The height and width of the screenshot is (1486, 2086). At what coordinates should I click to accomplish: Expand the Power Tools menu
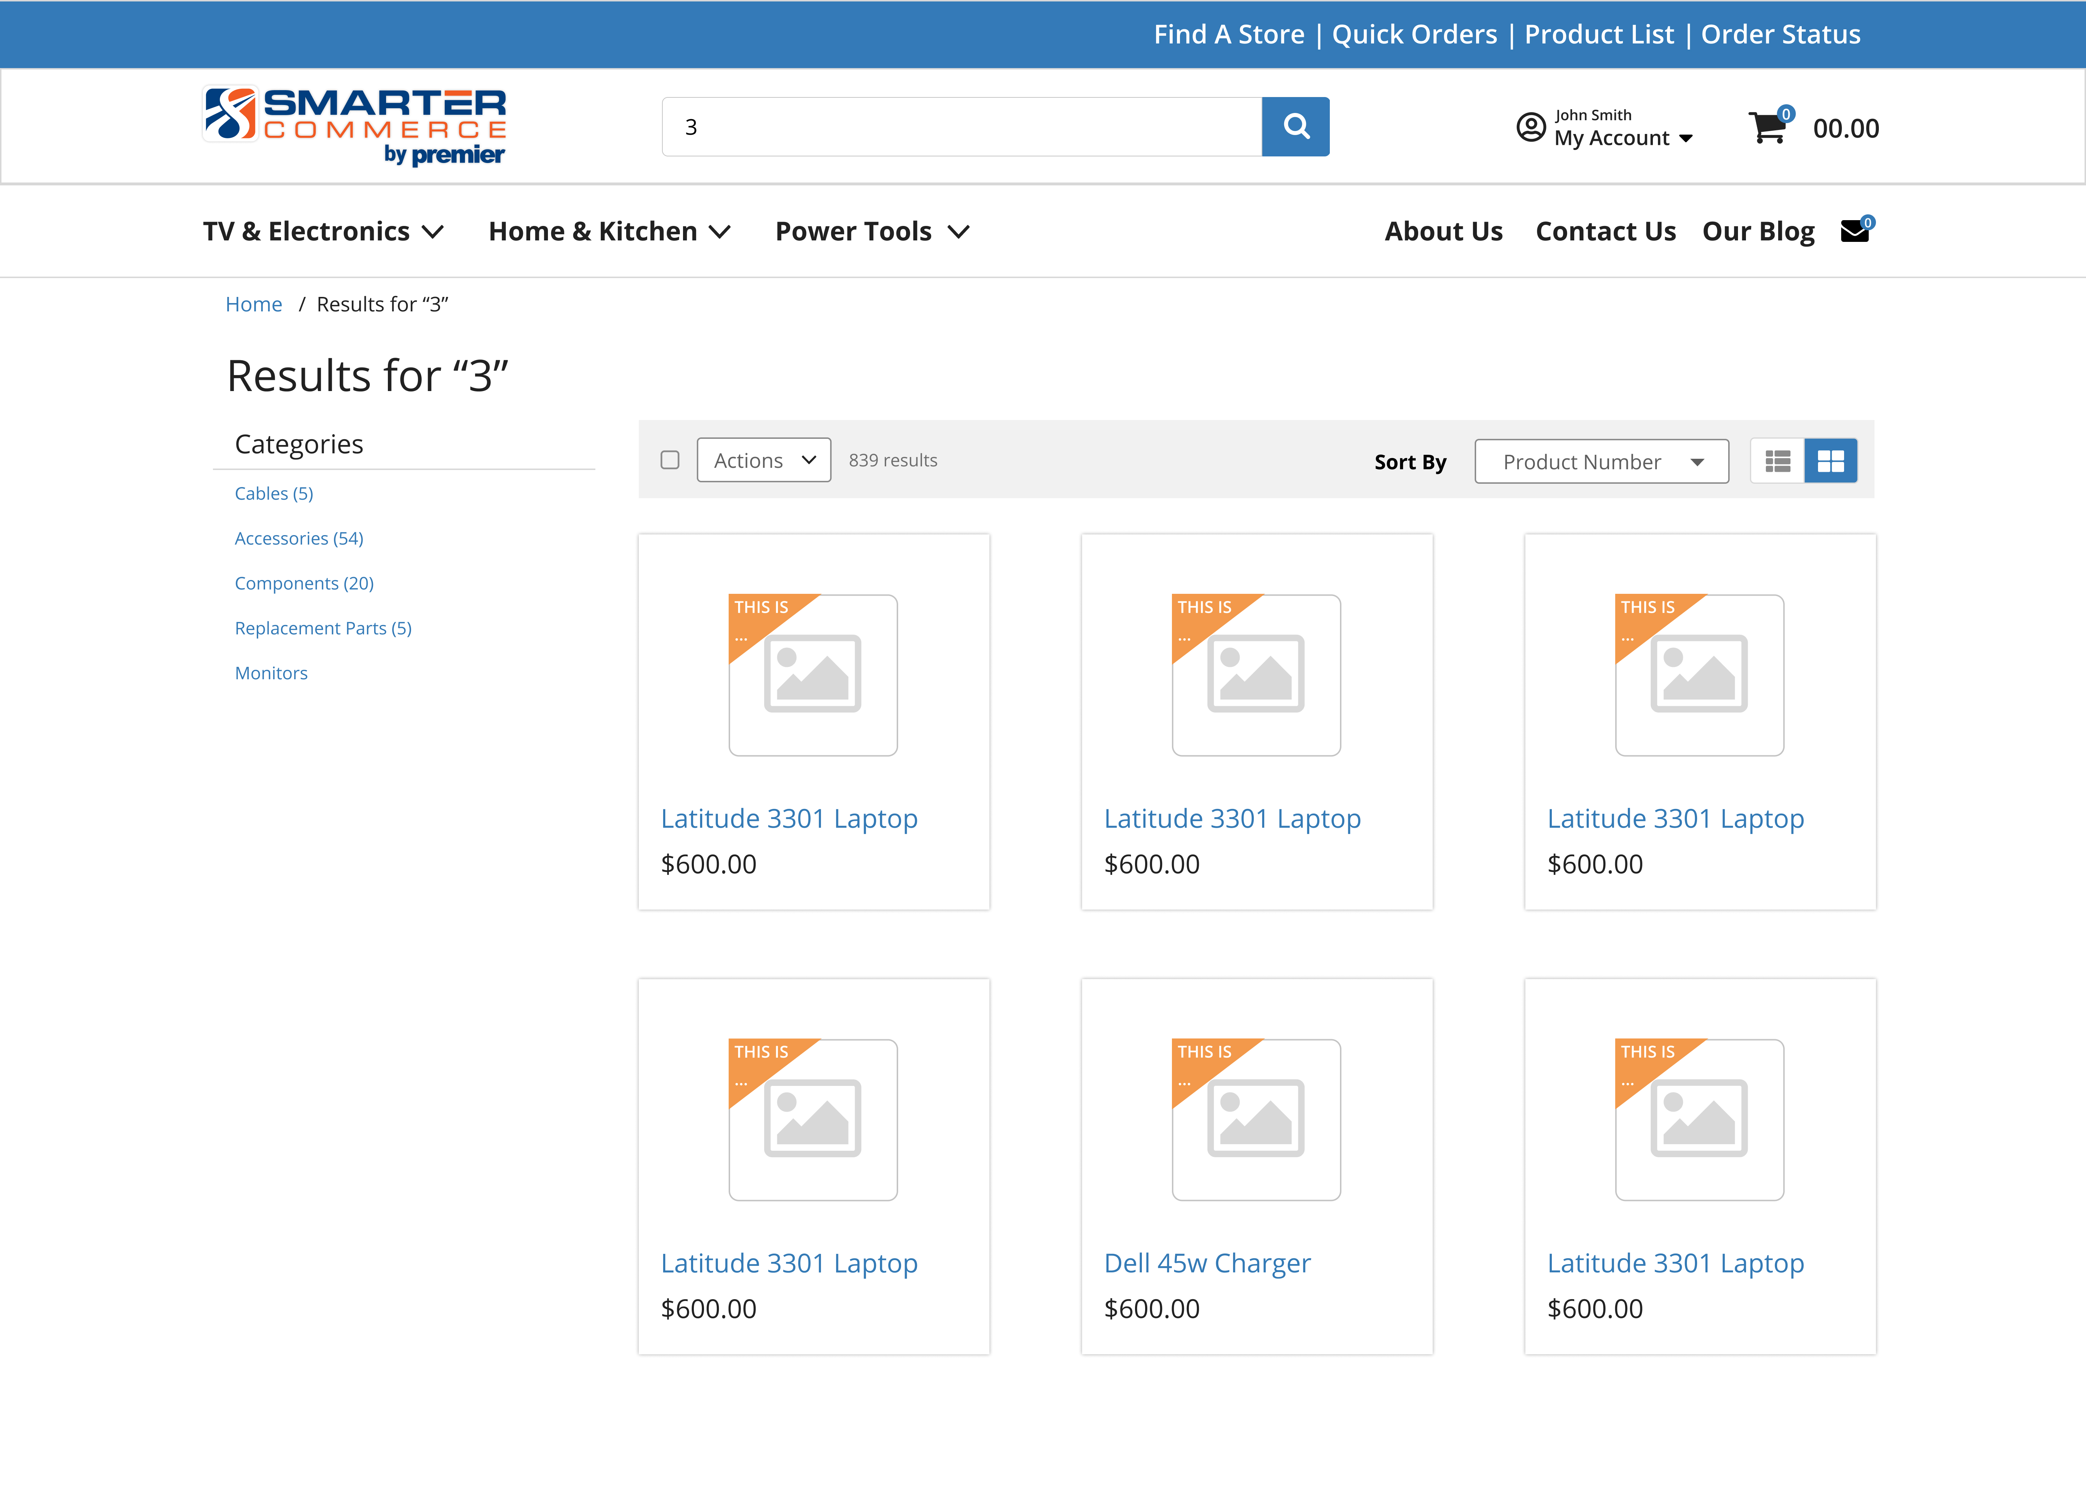(872, 231)
